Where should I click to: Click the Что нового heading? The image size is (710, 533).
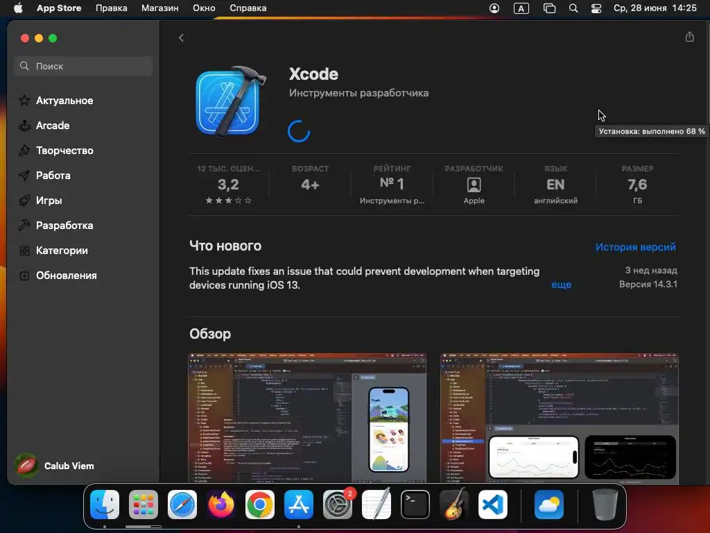pyautogui.click(x=225, y=246)
